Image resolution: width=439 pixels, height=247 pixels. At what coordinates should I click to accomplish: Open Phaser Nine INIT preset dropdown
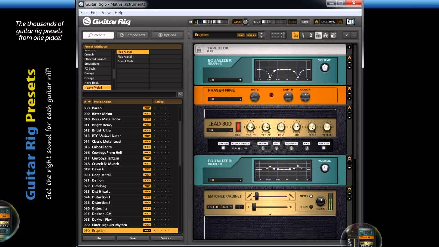225,99
